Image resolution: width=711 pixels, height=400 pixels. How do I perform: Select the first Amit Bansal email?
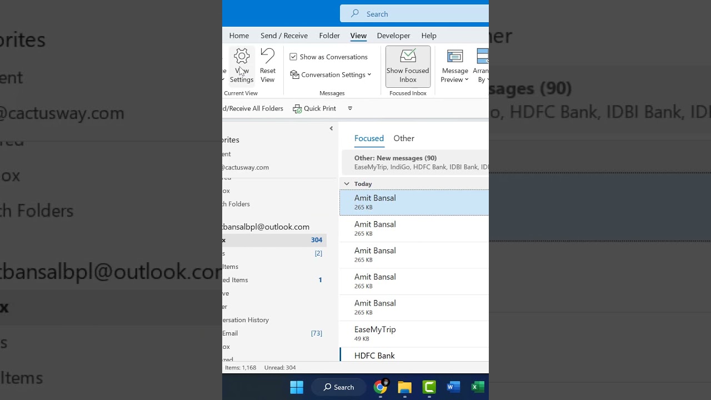(414, 202)
